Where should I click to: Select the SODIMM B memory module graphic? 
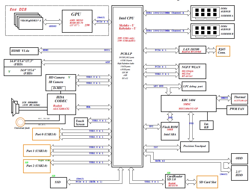205,31
